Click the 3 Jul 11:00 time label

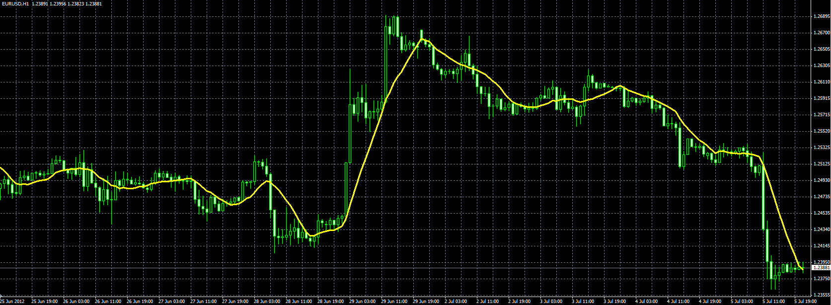point(584,301)
